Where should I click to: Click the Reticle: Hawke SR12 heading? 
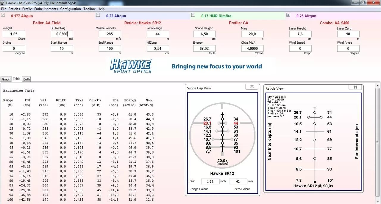(x=143, y=23)
